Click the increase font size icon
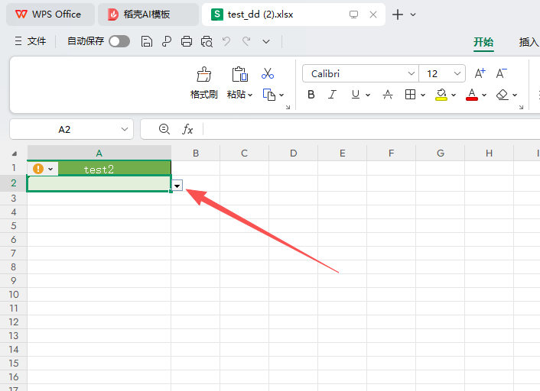Viewport: 540px width, 391px height. click(480, 74)
